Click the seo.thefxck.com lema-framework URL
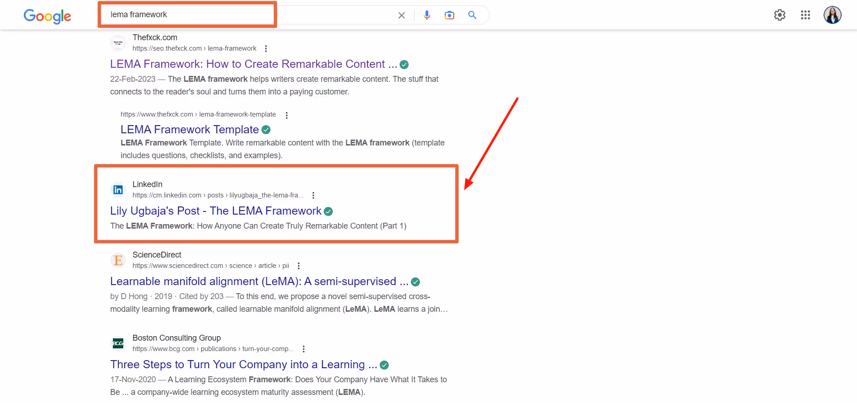Screen dimensions: 857x403 195,48
